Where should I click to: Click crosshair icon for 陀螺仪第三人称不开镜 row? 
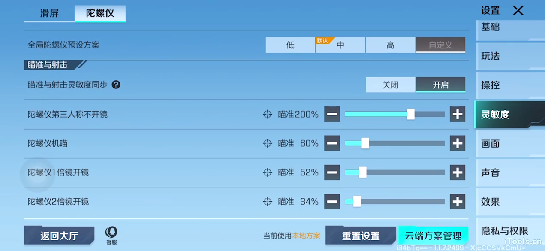pyautogui.click(x=268, y=114)
